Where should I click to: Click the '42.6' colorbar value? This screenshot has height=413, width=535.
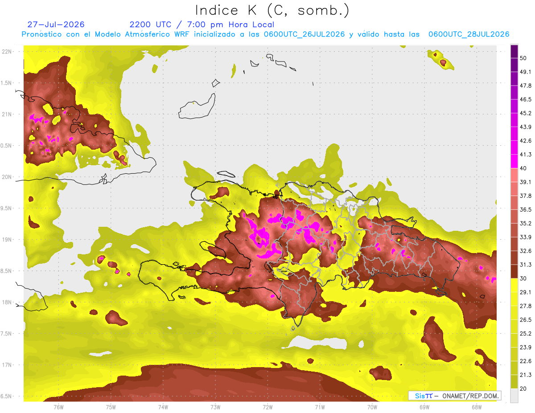coord(525,141)
